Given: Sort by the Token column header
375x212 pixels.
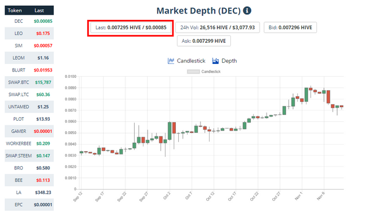Looking at the screenshot, I should 15,11.
